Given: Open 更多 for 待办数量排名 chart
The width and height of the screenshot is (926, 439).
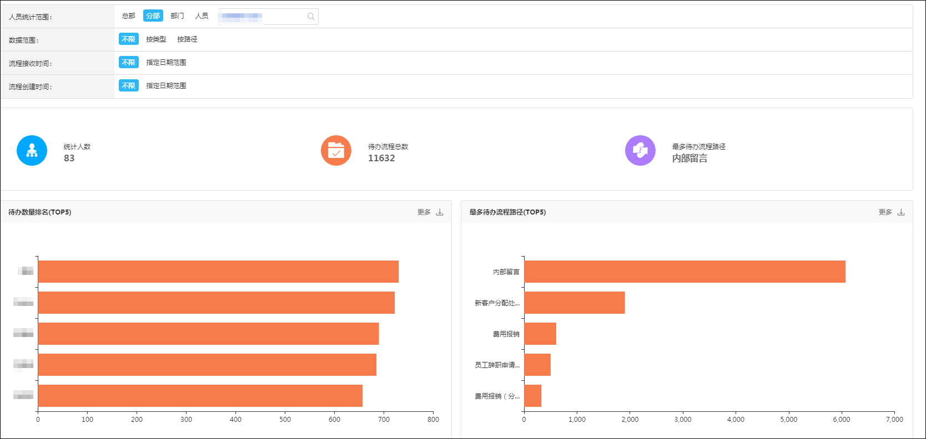Looking at the screenshot, I should [x=424, y=212].
